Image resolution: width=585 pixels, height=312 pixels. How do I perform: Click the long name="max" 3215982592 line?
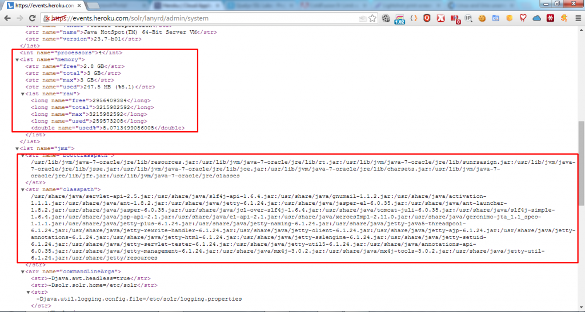(89, 114)
